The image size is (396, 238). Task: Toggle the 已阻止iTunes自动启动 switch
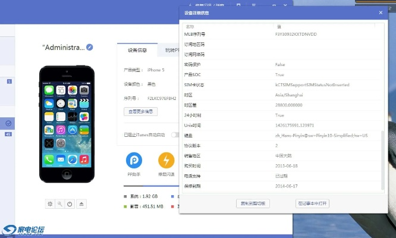[175, 135]
